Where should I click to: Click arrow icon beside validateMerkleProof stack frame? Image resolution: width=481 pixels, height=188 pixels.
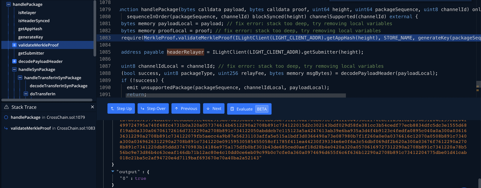(6, 128)
